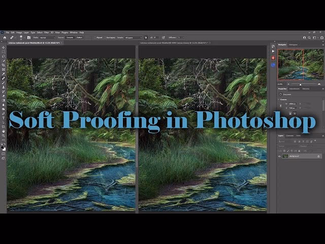Open the brush picker dropdown arrow

(x=24, y=38)
